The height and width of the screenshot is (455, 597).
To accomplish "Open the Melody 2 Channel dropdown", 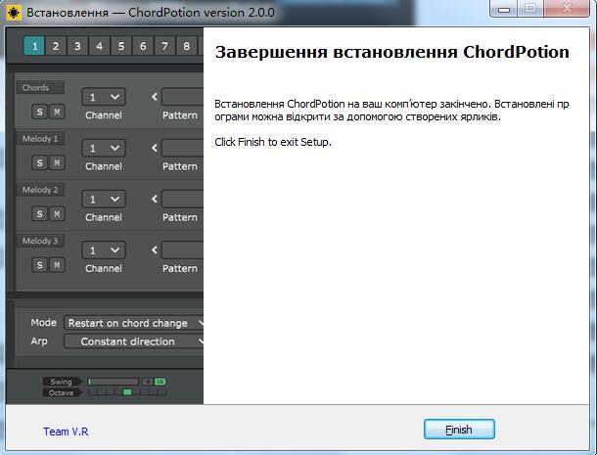I will (x=104, y=200).
